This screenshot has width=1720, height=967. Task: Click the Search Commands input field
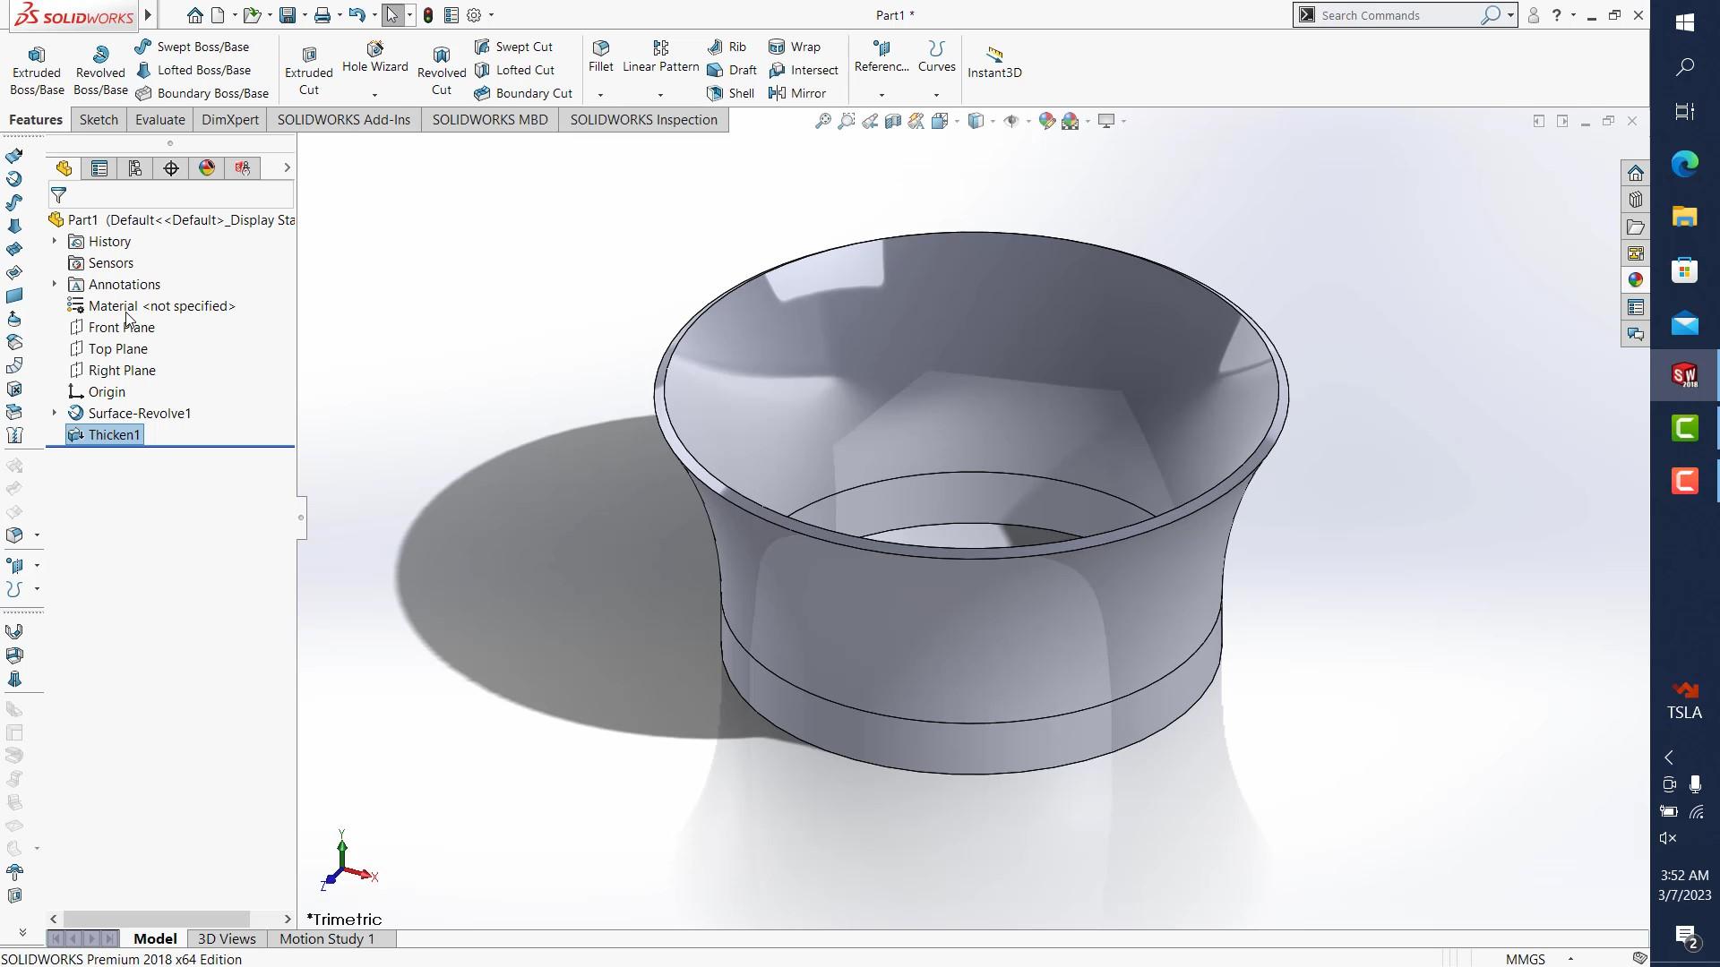1396,15
